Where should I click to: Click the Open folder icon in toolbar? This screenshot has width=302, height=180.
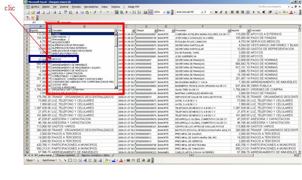click(x=33, y=12)
